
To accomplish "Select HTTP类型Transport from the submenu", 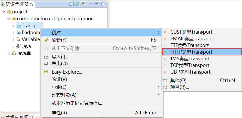I will [191, 52].
